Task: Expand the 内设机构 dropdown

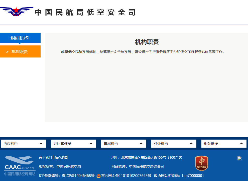Action: coord(23,144)
